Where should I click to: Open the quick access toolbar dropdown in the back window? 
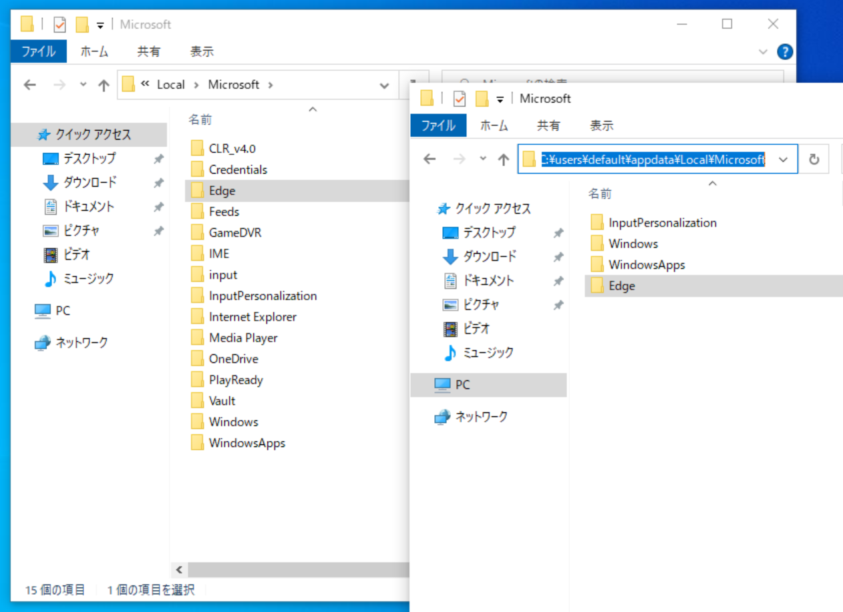click(100, 25)
